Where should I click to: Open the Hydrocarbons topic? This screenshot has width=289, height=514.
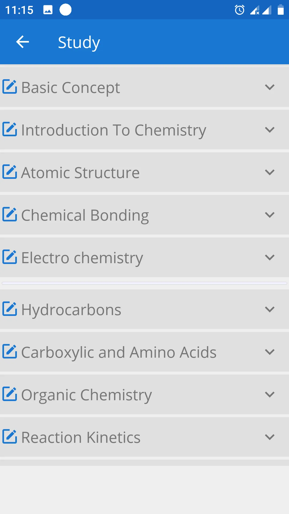pos(144,309)
